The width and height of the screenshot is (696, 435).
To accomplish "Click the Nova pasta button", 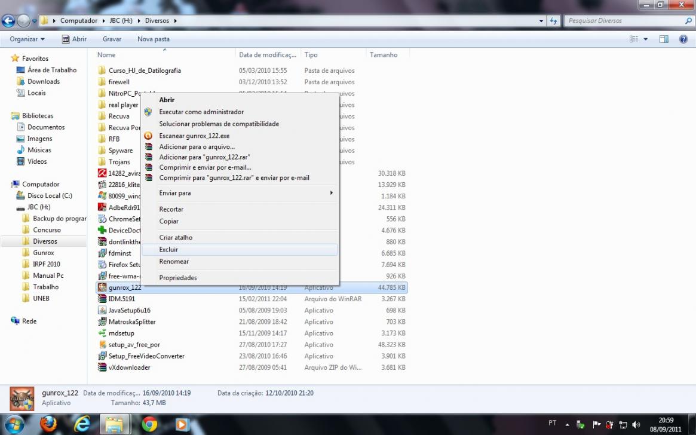I will 153,39.
